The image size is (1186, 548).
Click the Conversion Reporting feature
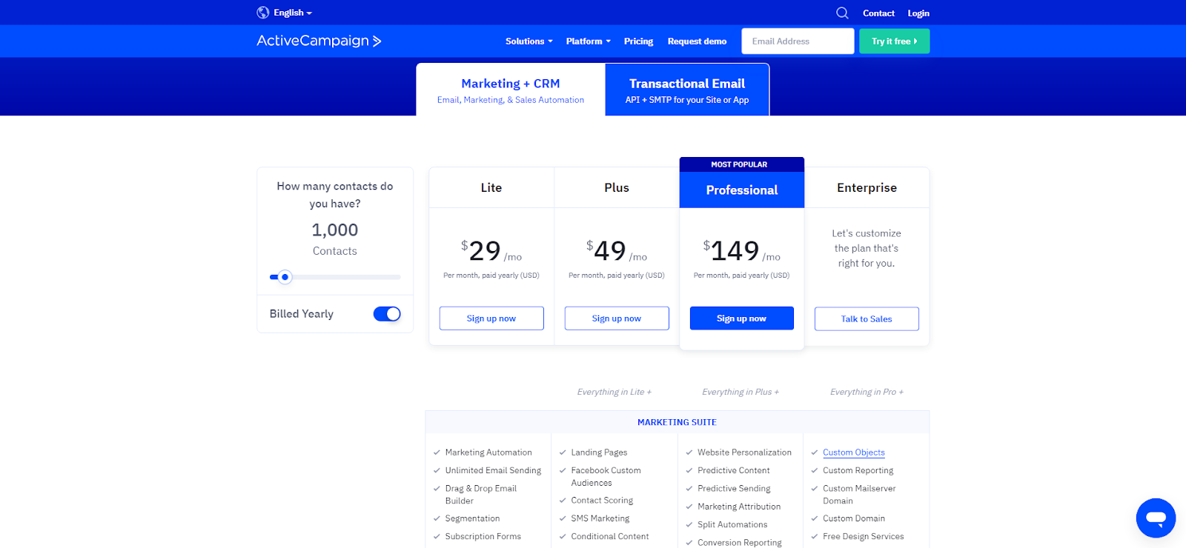pos(740,543)
